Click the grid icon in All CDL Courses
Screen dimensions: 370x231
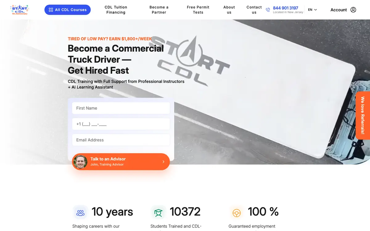click(51, 10)
